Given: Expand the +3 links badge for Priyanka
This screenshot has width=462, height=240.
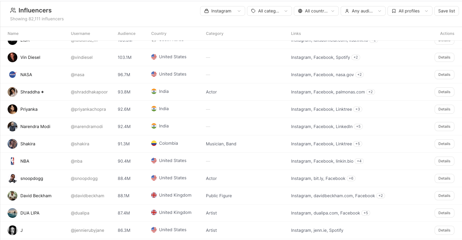Looking at the screenshot, I should pyautogui.click(x=358, y=109).
